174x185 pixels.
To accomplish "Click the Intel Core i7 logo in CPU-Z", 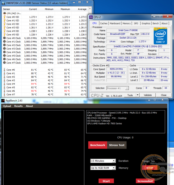I will (160, 36).
